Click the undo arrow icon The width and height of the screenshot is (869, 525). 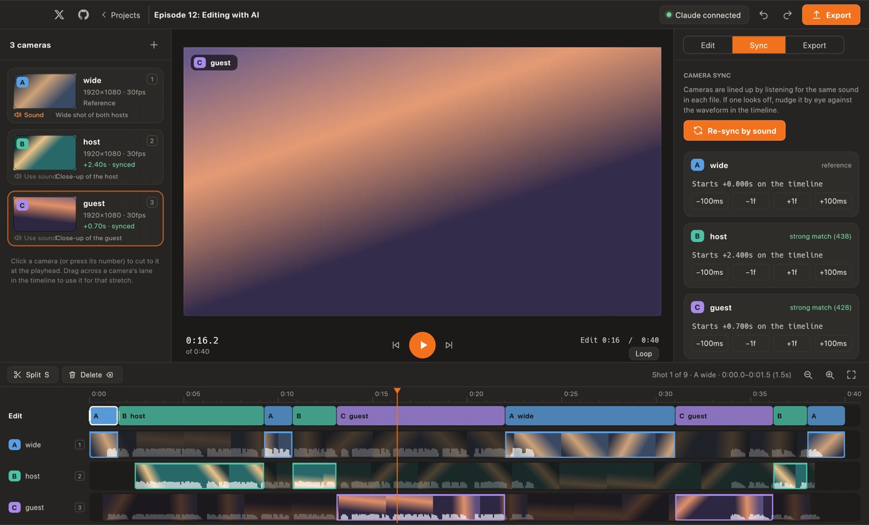pyautogui.click(x=763, y=15)
